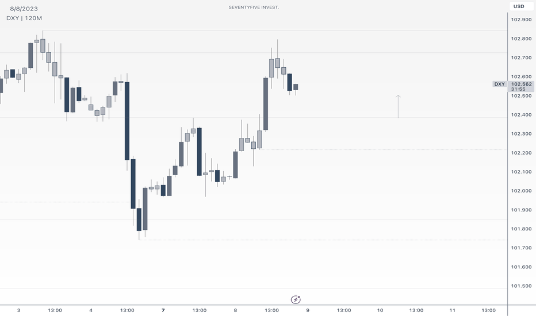536x316 pixels.
Task: Click the 101.500 price scale label
Action: point(521,286)
